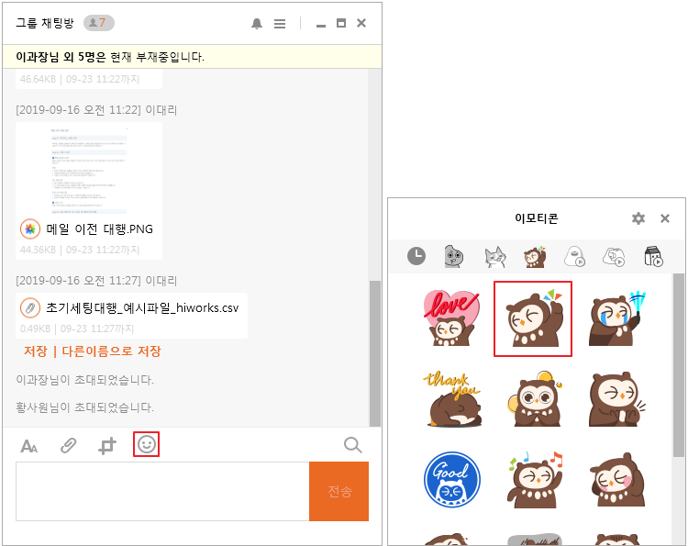Image resolution: width=688 pixels, height=546 pixels.
Task: Open the 메일 이전 대행.PNG image preview
Action: [x=89, y=172]
